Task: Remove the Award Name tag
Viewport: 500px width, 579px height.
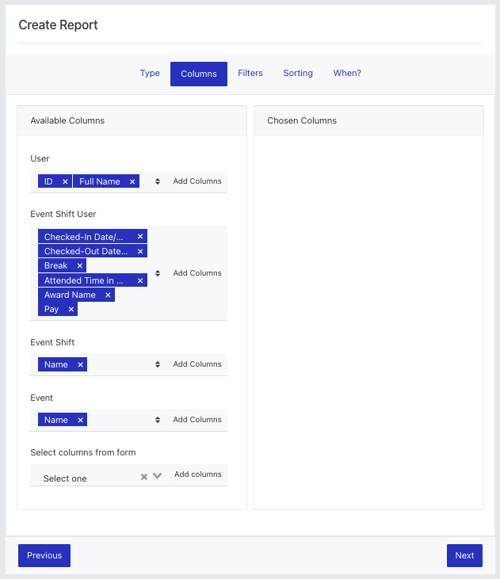Action: click(108, 295)
